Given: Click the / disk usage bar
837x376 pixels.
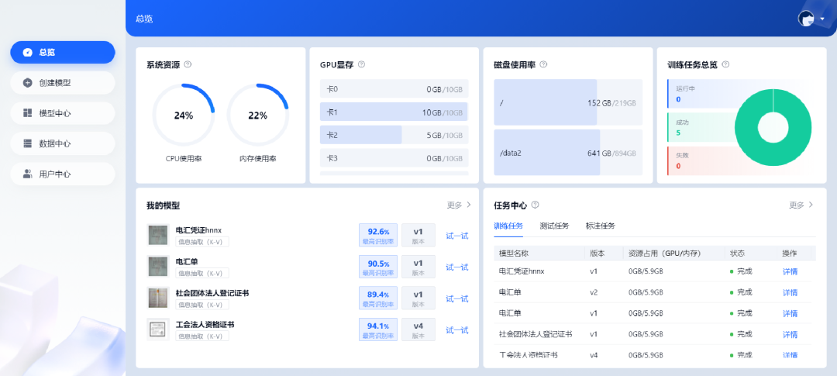Looking at the screenshot, I should (x=568, y=102).
